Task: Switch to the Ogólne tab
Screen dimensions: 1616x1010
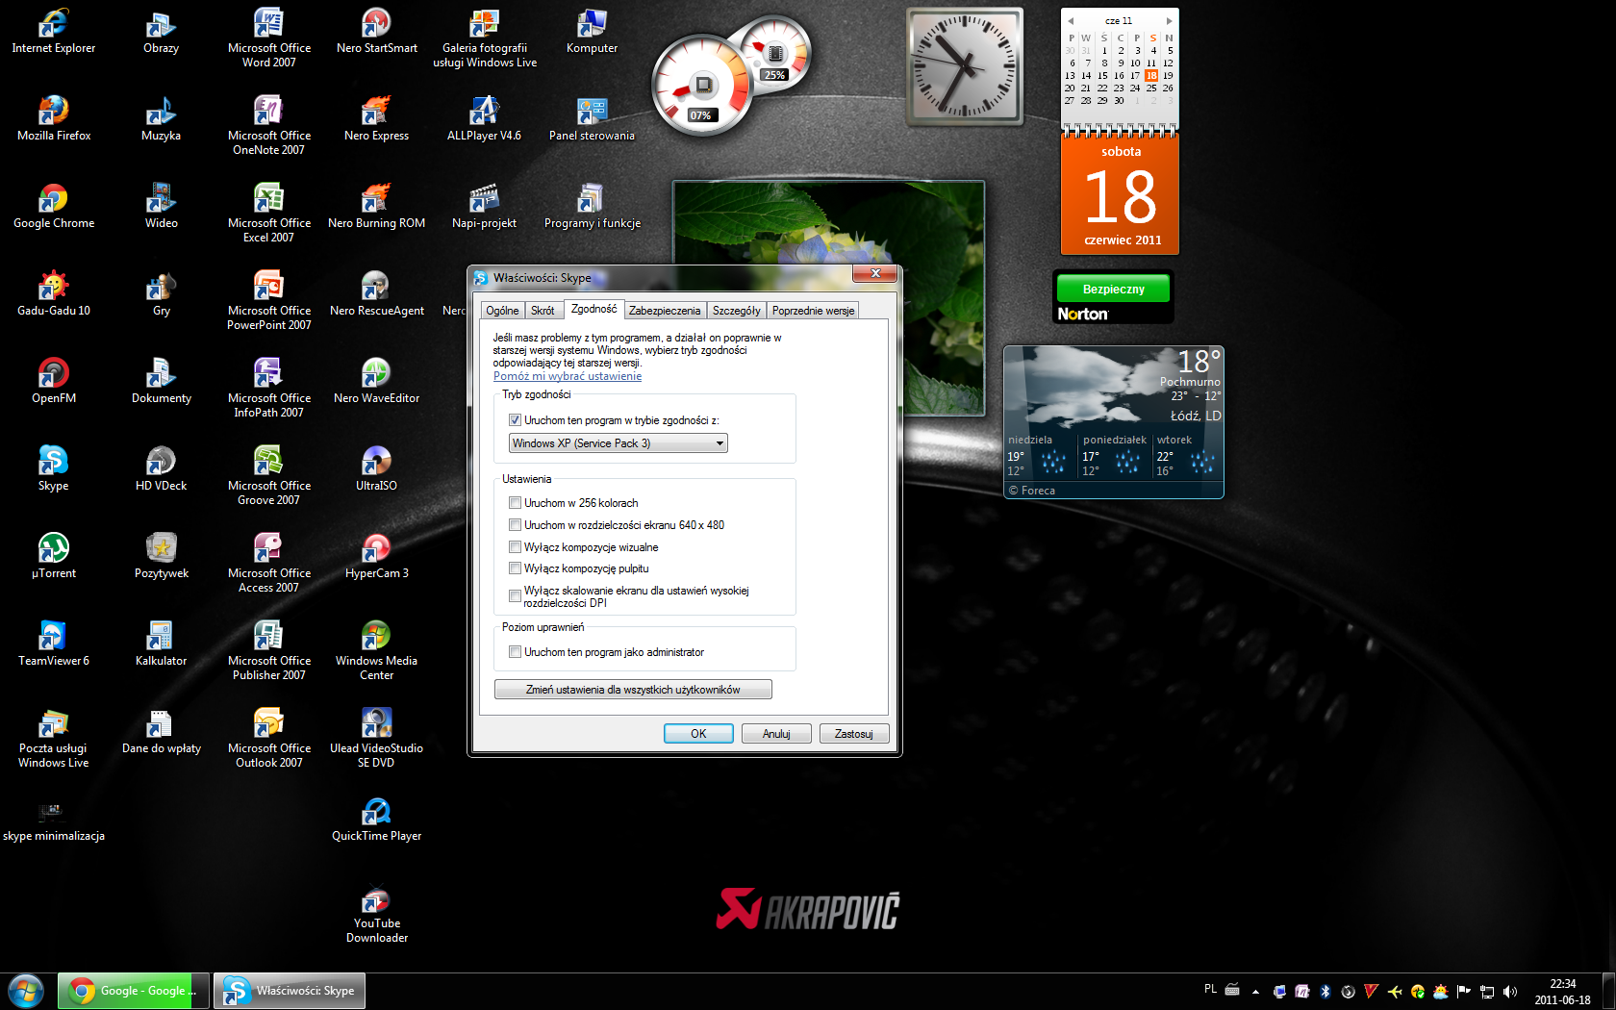Action: click(x=502, y=311)
